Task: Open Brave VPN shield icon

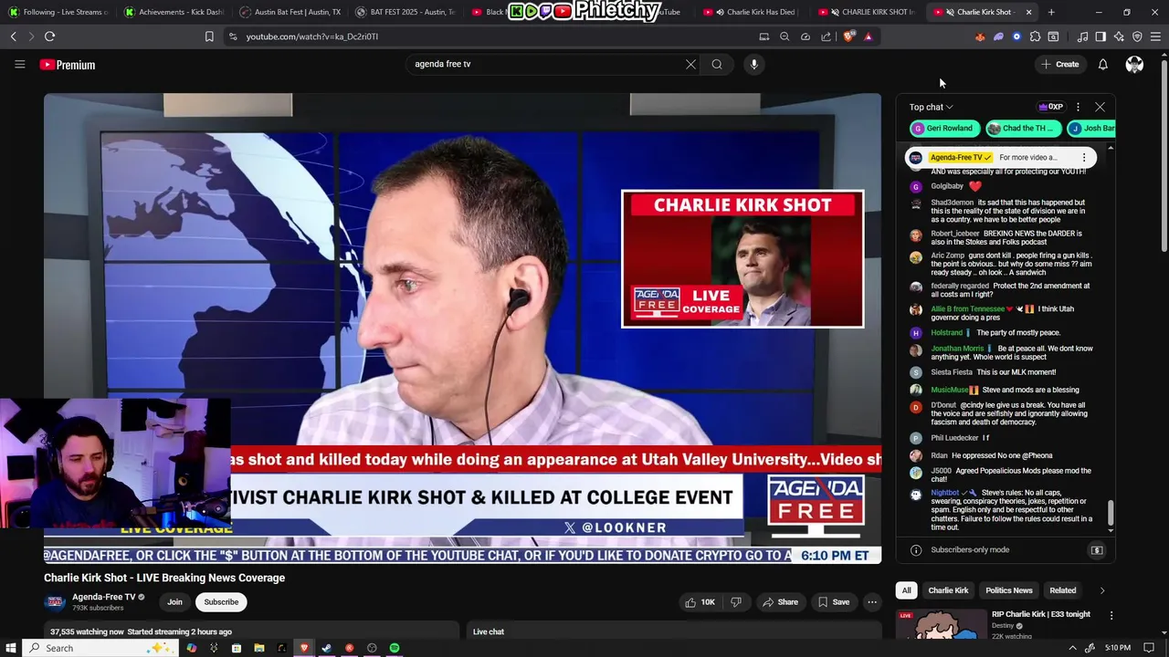Action: point(1137,36)
